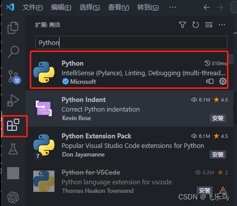This screenshot has height=206, width=237.
Task: Click 'Correct Python indentation' description
Action: [101, 110]
